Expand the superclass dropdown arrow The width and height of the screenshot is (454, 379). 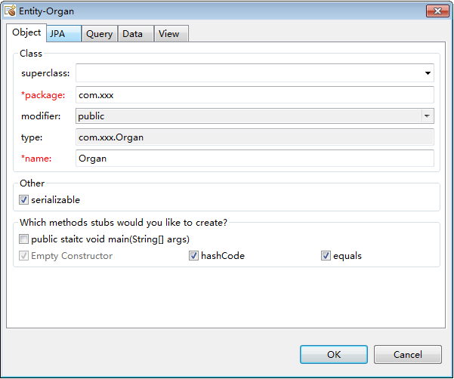point(428,73)
